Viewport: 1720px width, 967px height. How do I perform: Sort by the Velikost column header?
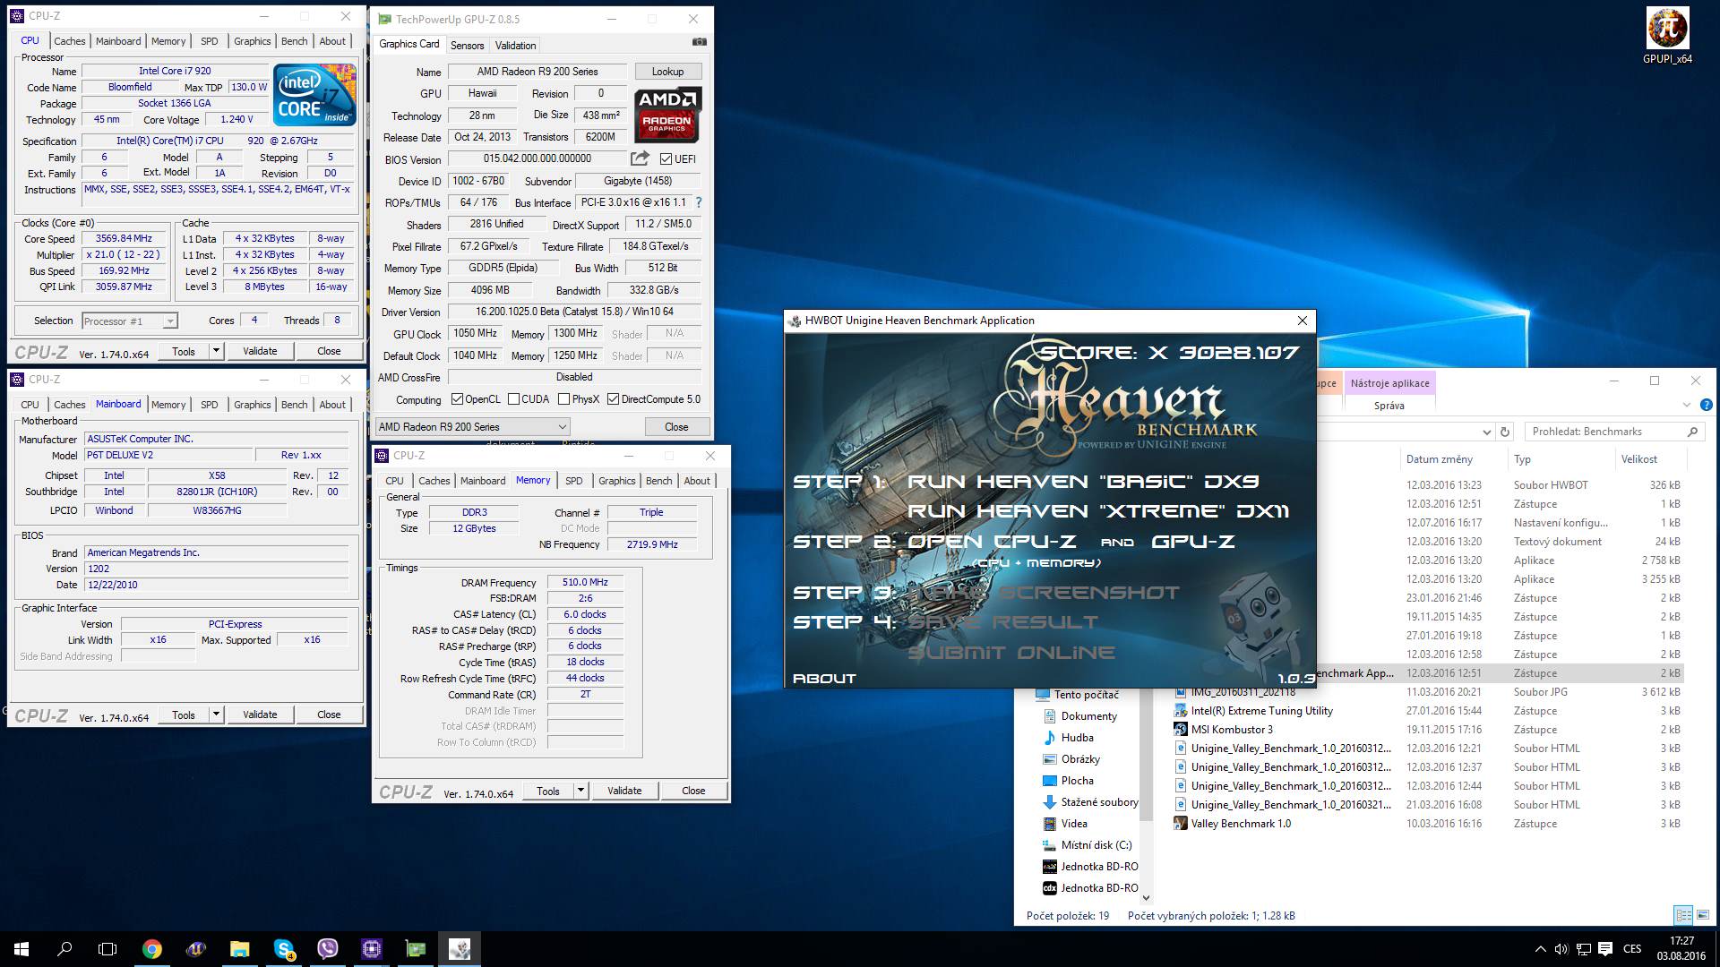1638,459
